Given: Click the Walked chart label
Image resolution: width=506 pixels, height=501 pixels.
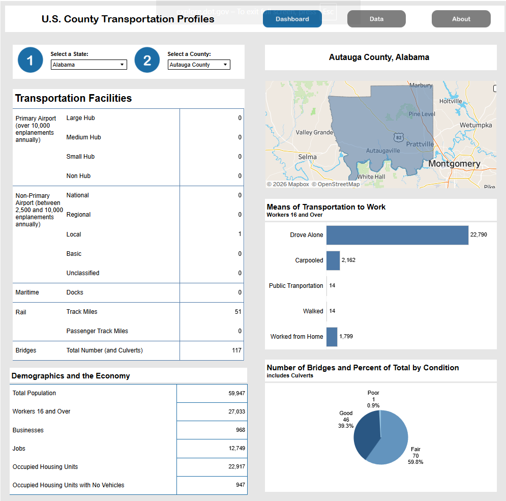Looking at the screenshot, I should [x=313, y=311].
